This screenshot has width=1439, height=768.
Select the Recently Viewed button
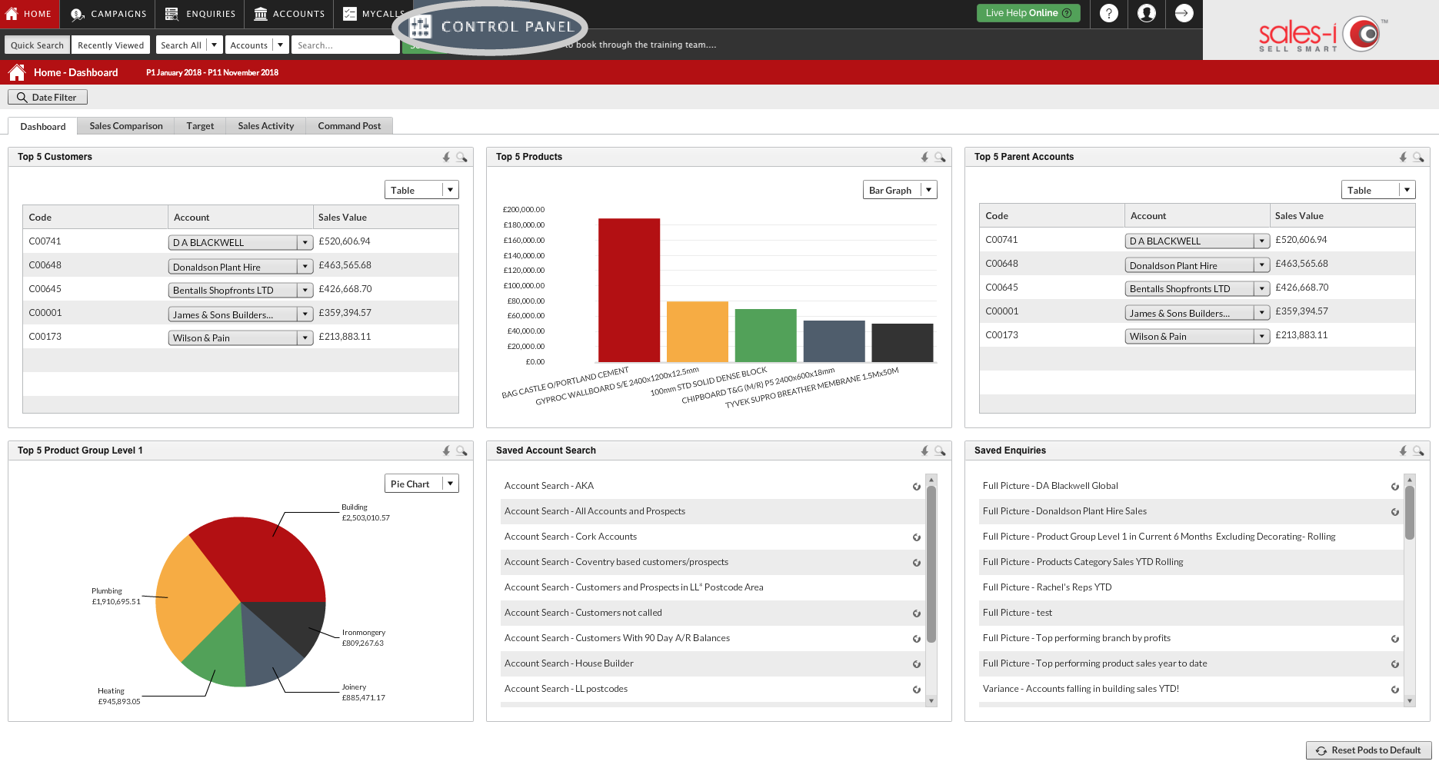point(111,45)
